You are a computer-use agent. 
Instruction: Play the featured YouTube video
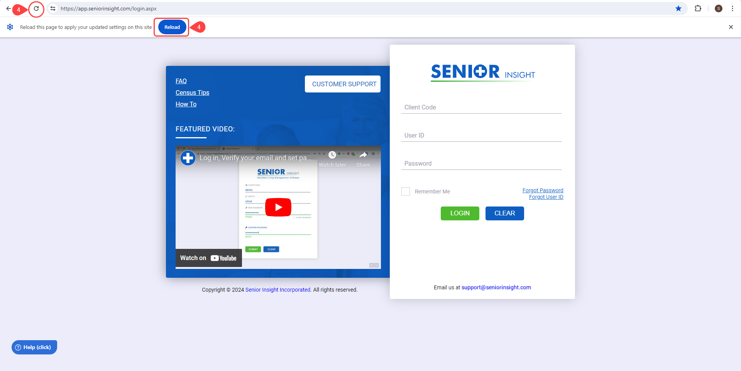tap(278, 207)
